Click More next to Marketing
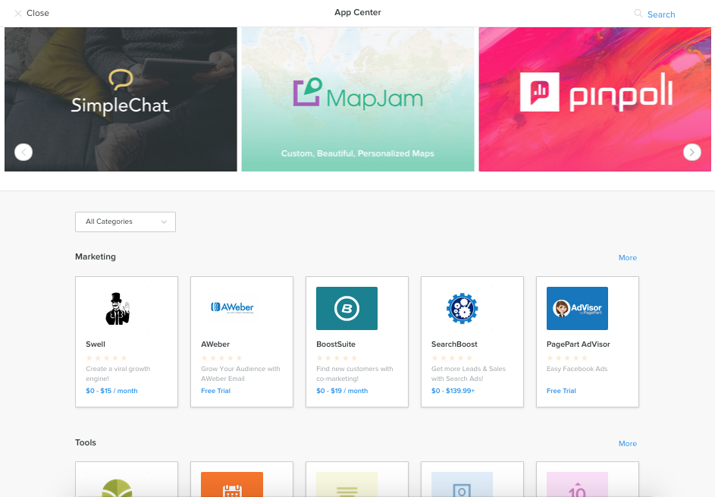Image resolution: width=715 pixels, height=497 pixels. coord(627,258)
